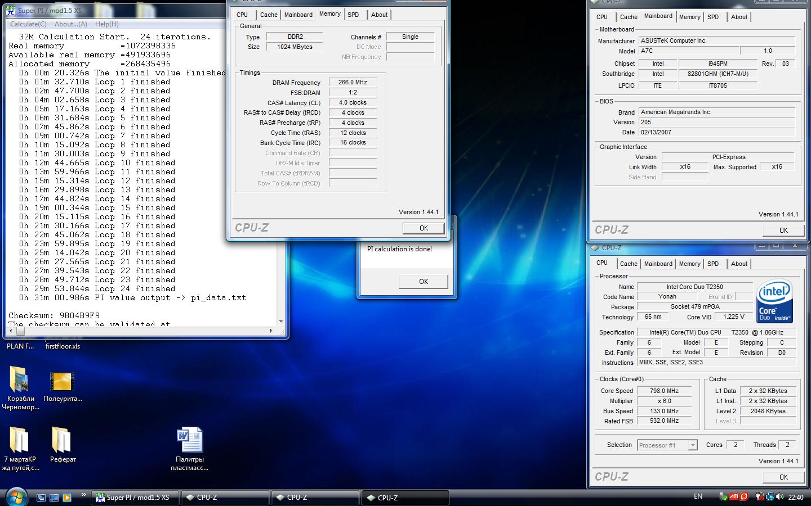Click the DRAM Frequency 266.0 MHz field
This screenshot has width=811, height=506.
(x=353, y=83)
